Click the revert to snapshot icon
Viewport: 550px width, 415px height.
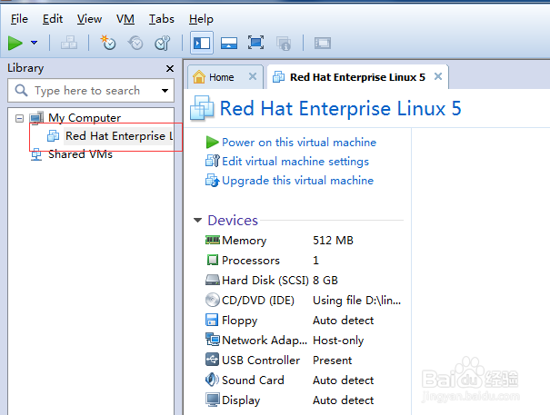[x=135, y=43]
